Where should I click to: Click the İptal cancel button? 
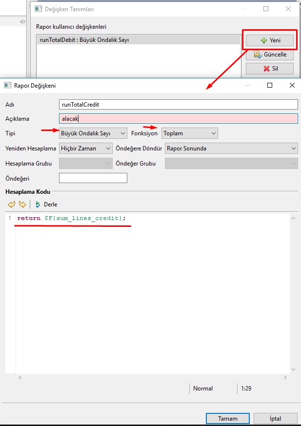point(275,418)
